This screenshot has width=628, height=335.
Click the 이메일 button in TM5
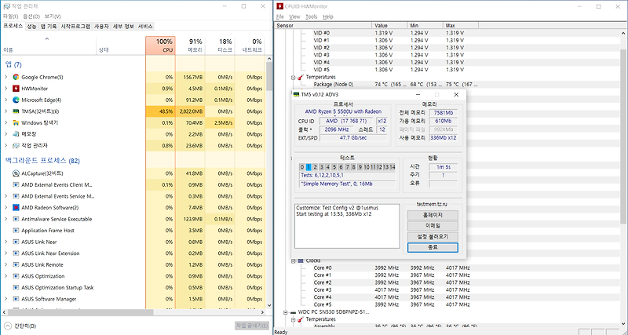[433, 226]
